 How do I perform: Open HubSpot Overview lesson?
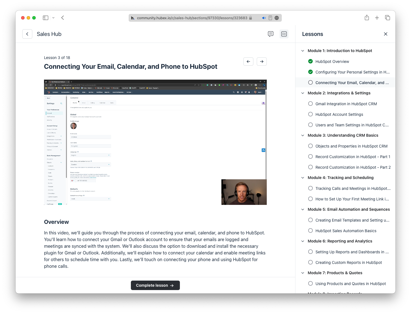332,62
